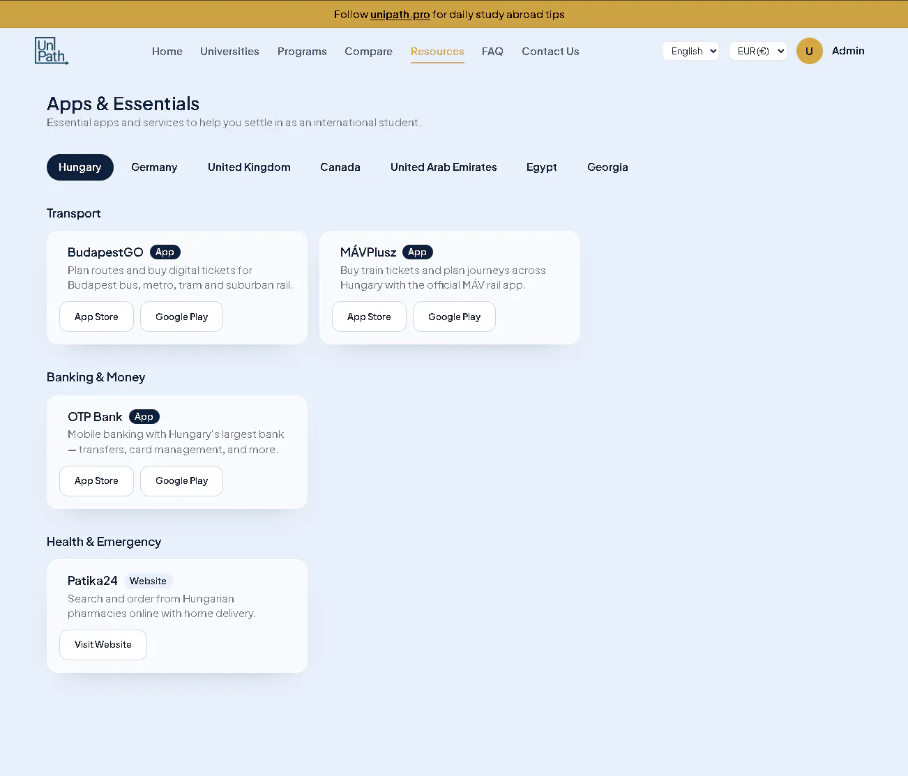Click the Patika24 description text
Screen dimensions: 908x776
click(x=162, y=606)
